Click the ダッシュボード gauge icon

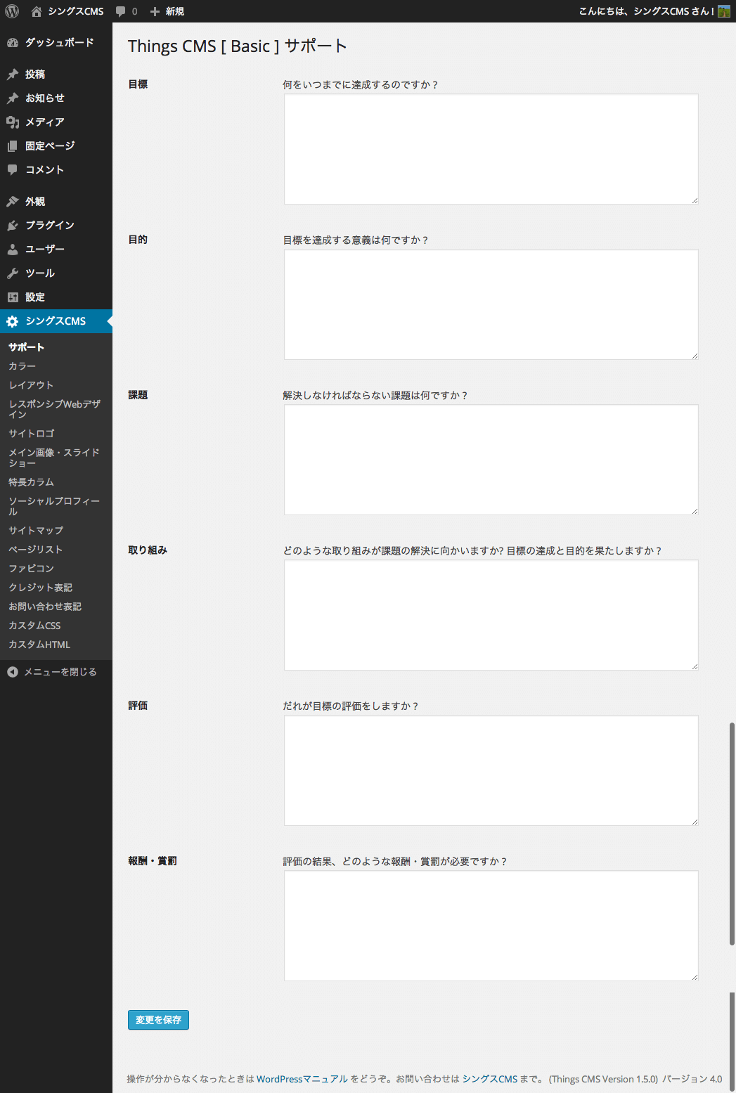13,43
